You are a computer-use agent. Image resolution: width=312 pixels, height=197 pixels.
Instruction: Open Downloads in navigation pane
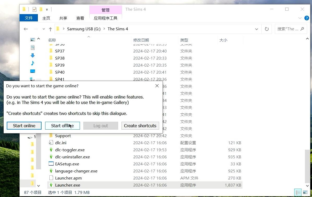coord(33,55)
